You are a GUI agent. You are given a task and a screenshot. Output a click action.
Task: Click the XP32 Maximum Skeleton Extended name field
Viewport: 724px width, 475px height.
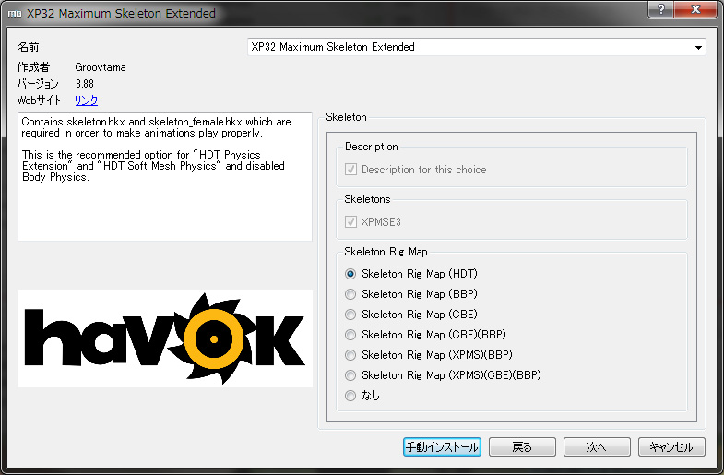(x=477, y=47)
